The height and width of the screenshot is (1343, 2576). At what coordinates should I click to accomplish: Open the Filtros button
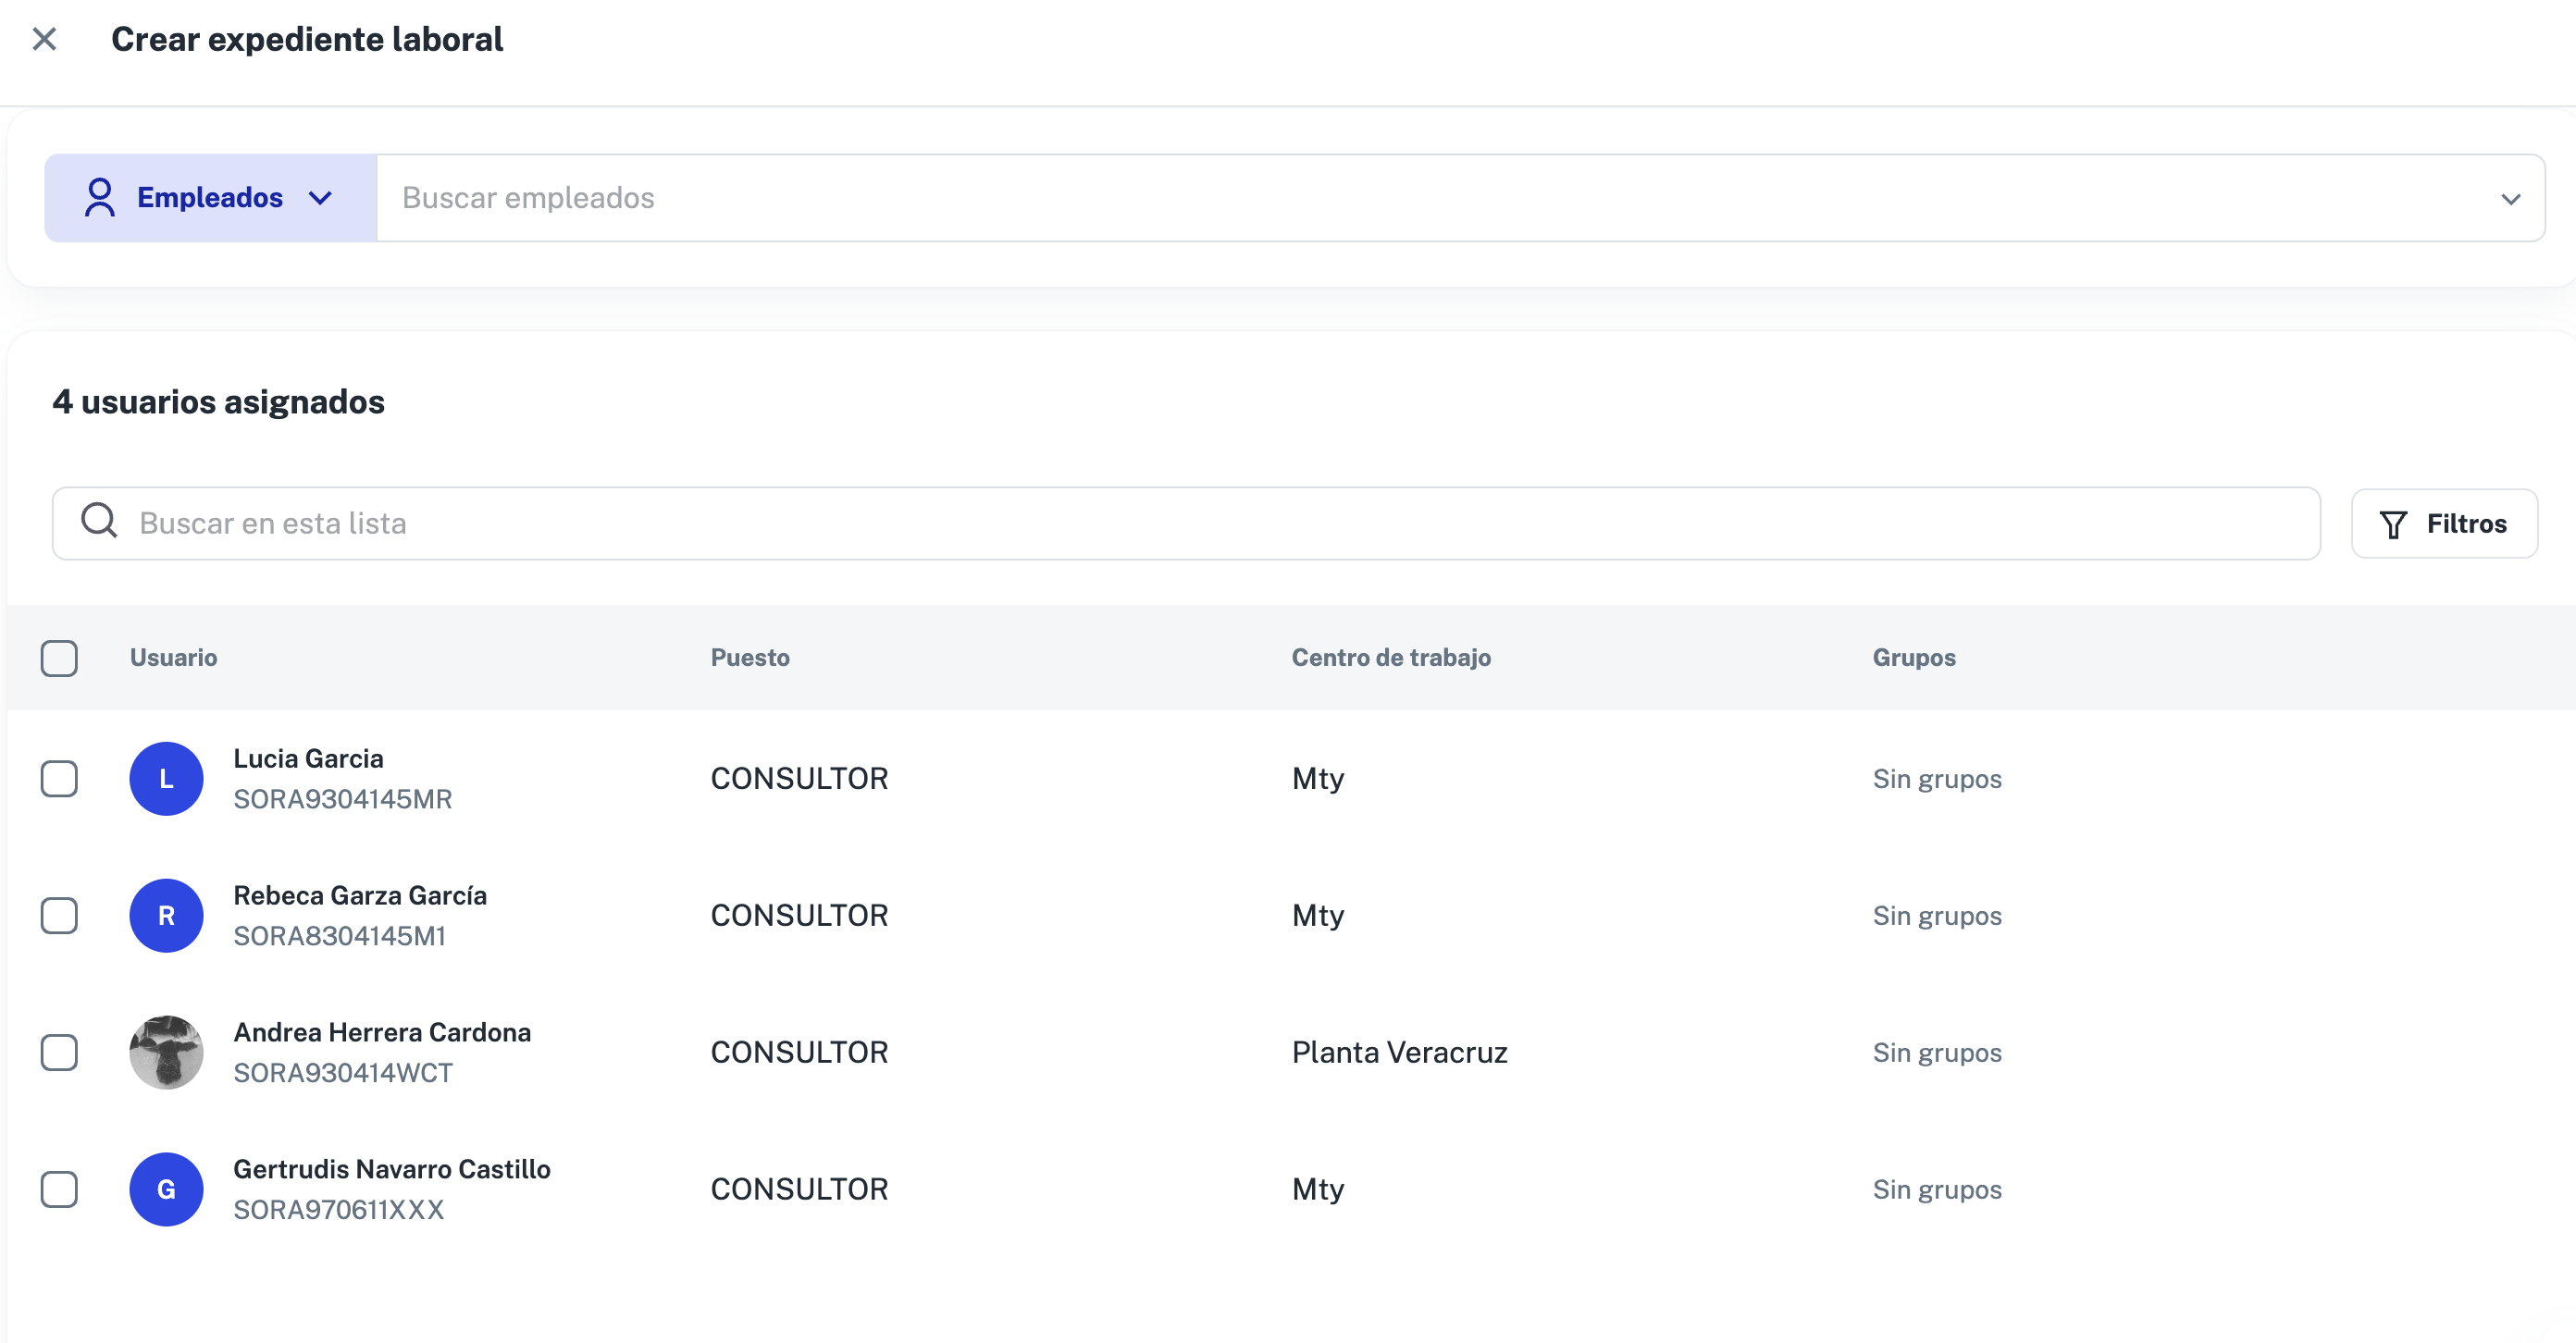pyautogui.click(x=2444, y=524)
